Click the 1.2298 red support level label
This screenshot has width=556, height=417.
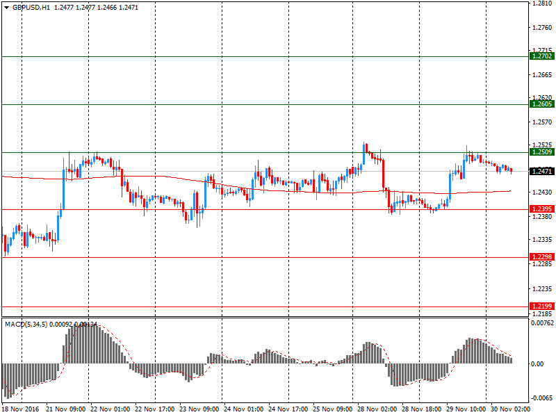[541, 256]
